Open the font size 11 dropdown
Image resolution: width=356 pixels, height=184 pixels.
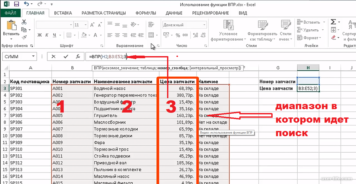(85, 25)
